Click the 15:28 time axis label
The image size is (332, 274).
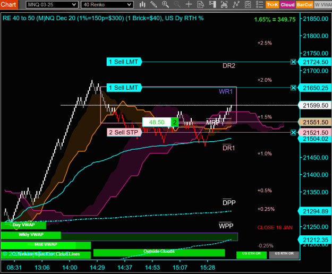tap(208, 268)
